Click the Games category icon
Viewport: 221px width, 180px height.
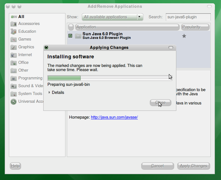point(14,39)
